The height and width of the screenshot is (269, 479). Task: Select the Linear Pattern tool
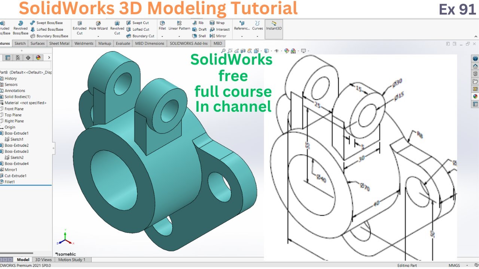pyautogui.click(x=179, y=25)
